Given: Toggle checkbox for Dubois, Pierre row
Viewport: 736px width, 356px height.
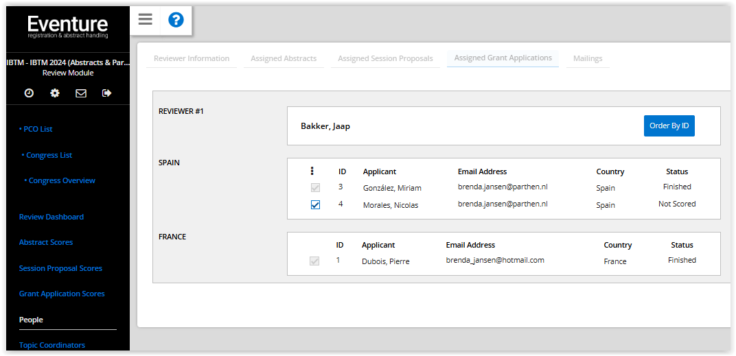Looking at the screenshot, I should tap(314, 261).
